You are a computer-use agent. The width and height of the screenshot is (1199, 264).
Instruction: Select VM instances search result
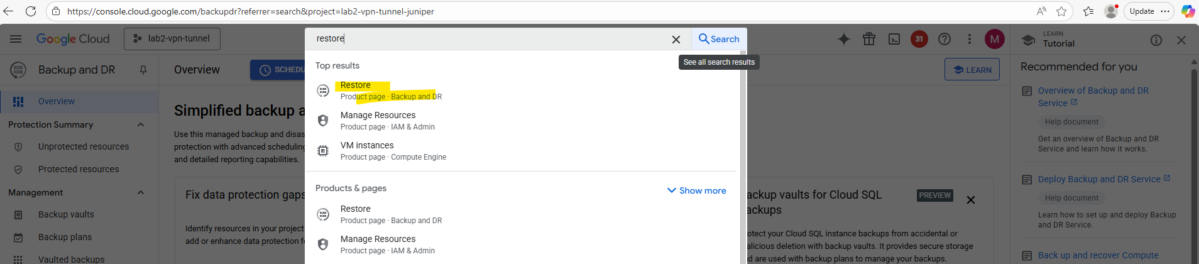click(367, 146)
